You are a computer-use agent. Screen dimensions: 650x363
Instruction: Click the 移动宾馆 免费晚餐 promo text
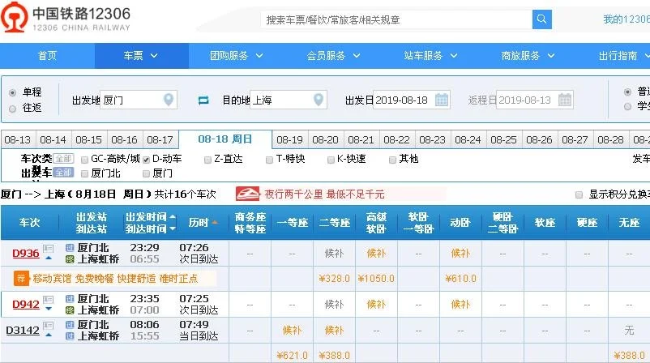click(x=115, y=279)
